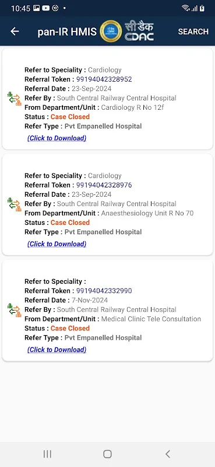Select referral token number 99194042332990
215x467 pixels.
pos(104,291)
